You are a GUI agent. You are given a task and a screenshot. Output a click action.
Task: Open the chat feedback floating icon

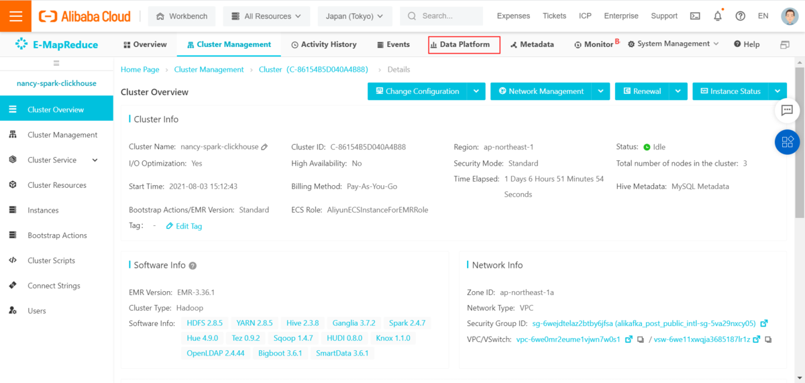pyautogui.click(x=788, y=111)
